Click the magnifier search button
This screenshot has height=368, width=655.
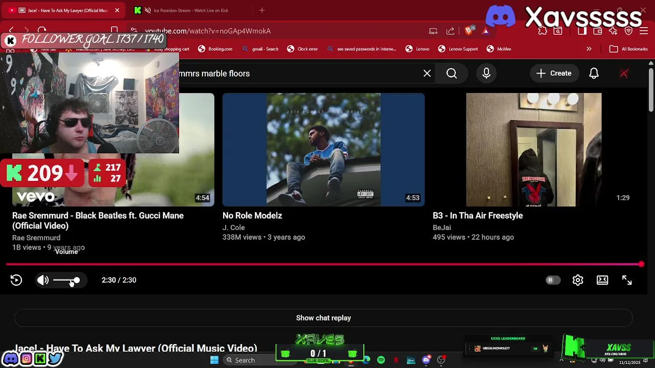coord(451,74)
